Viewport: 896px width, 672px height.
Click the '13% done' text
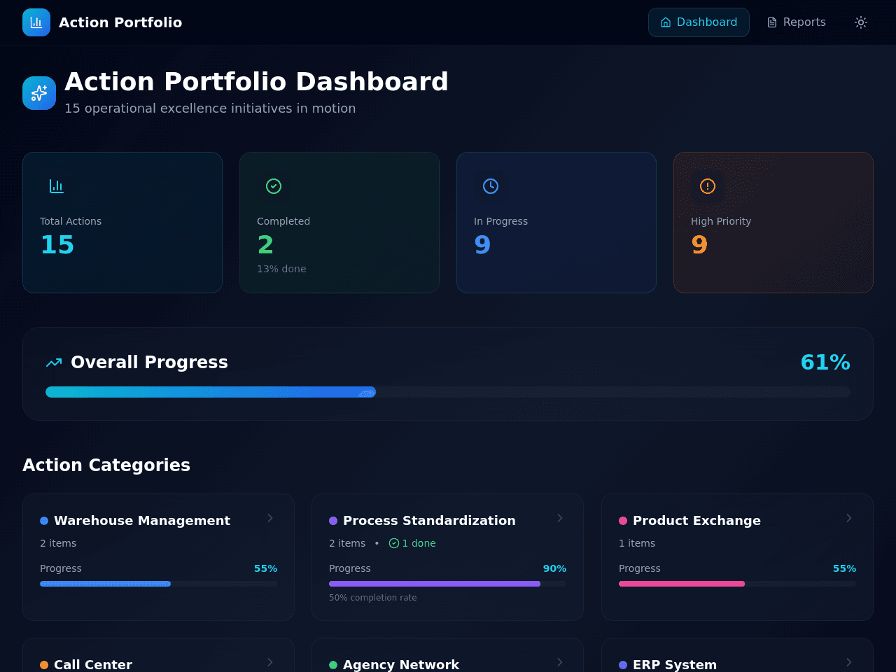[x=281, y=269]
